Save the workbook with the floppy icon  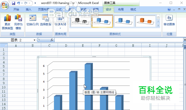(13, 3)
